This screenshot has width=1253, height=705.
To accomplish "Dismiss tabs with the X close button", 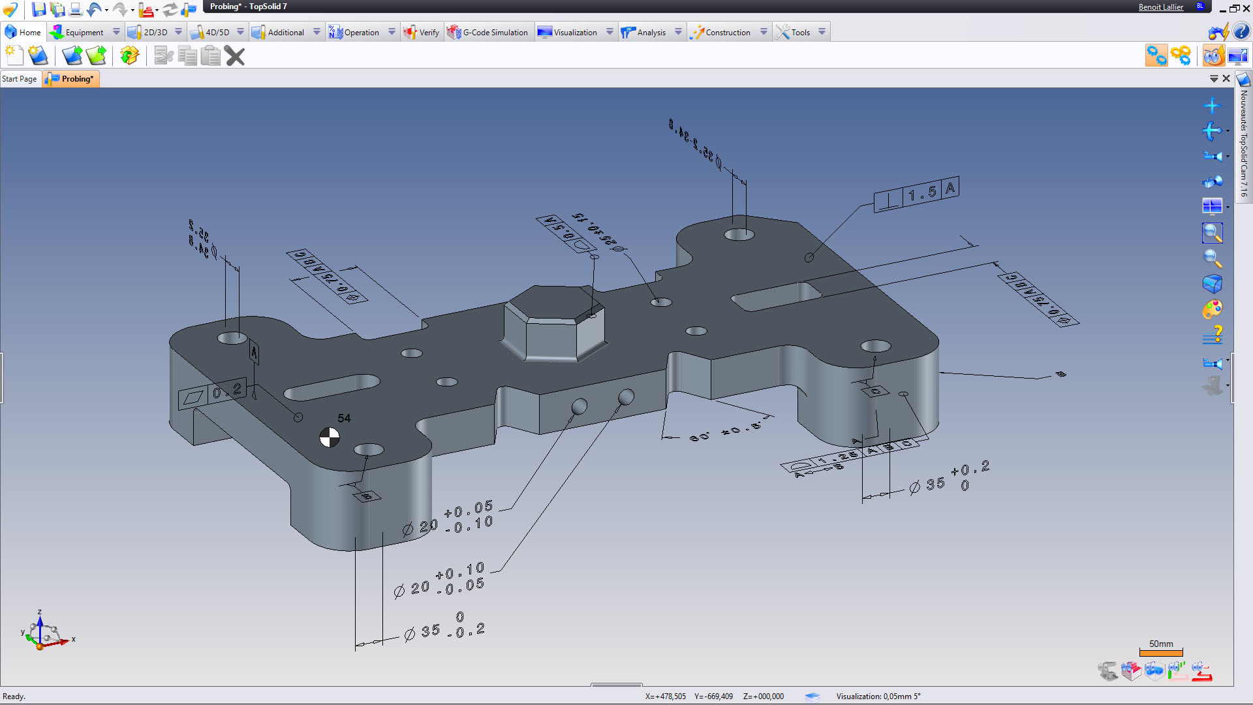I will tap(1226, 78).
